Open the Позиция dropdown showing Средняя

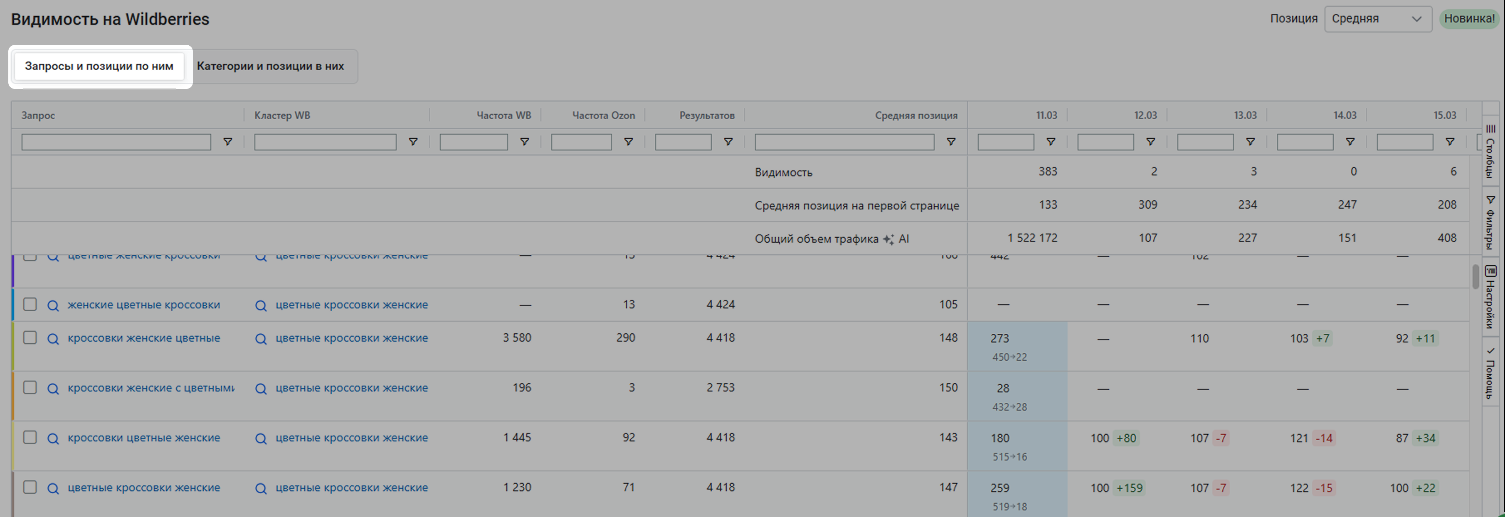pos(1378,19)
